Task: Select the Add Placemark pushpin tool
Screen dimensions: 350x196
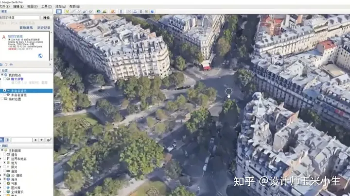Action: click(x=67, y=11)
